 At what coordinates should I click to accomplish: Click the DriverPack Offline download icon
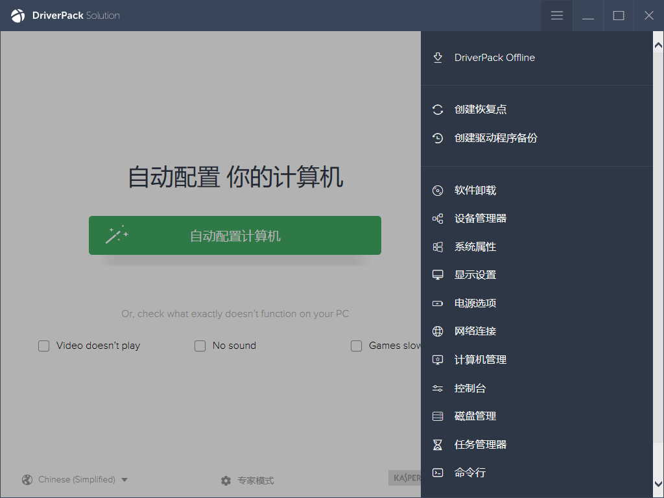point(438,58)
